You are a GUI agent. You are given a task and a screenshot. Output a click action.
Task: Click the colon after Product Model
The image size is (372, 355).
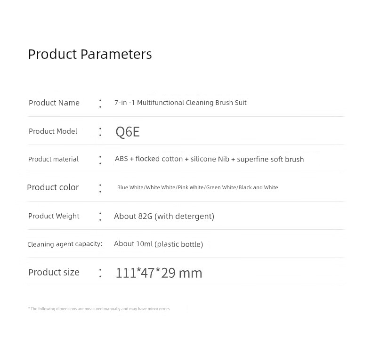pyautogui.click(x=100, y=132)
